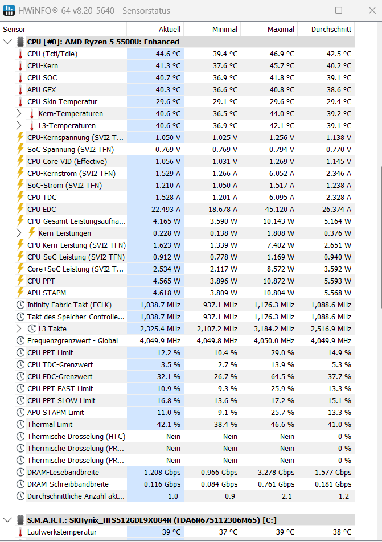Click the chip icon of the CPU [#0] group
This screenshot has width=382, height=542.
20,42
